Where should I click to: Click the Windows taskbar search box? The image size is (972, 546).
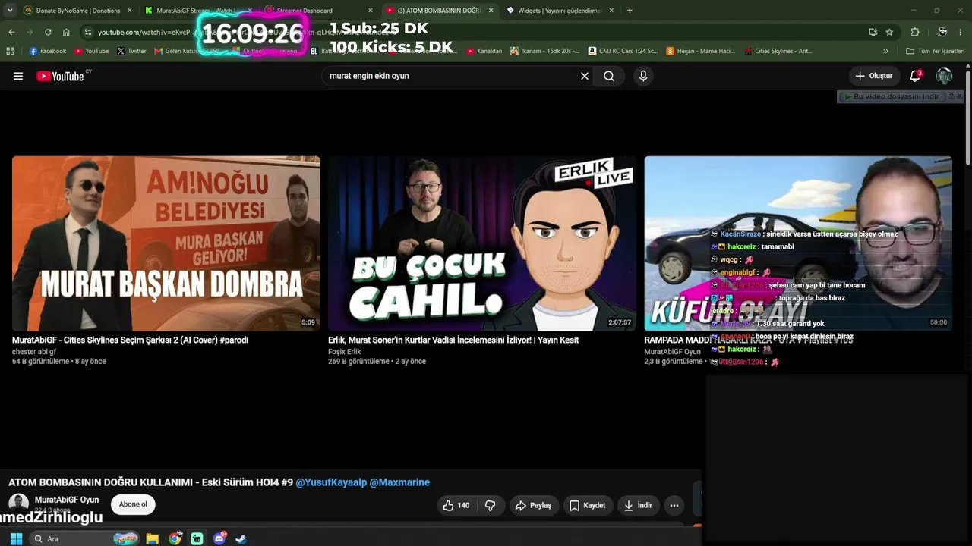(x=85, y=538)
